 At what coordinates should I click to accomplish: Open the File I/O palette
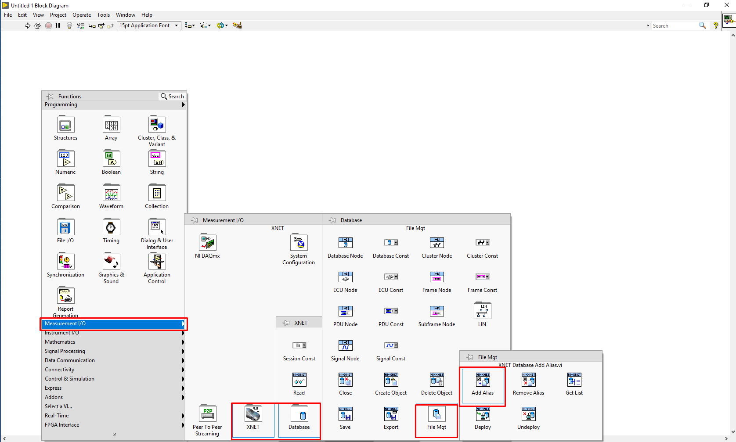[65, 227]
